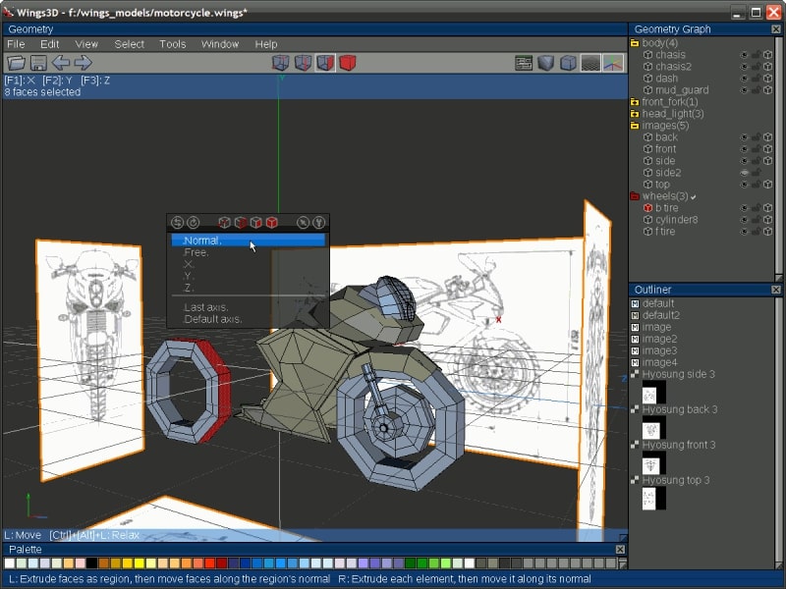
Task: Expand the front_fork(1) group
Action: click(x=634, y=102)
